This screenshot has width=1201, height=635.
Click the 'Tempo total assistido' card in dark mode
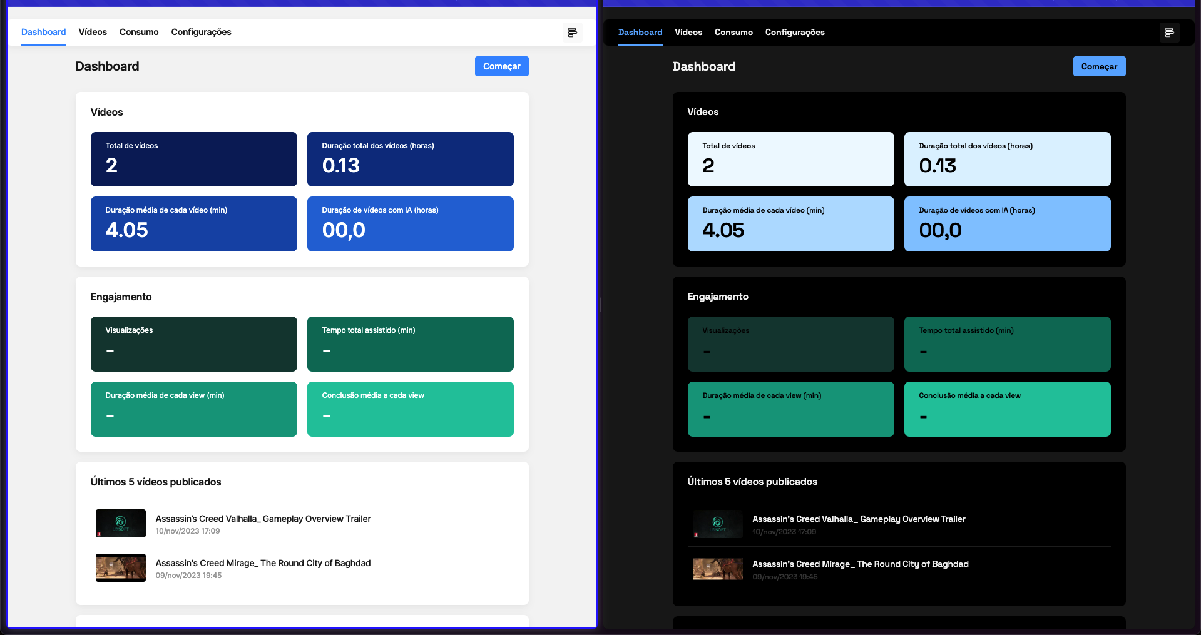[x=1007, y=344]
